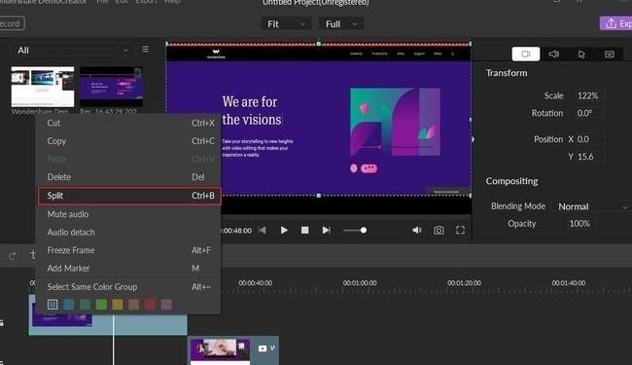Expand the All media filter dropdown

click(x=73, y=50)
